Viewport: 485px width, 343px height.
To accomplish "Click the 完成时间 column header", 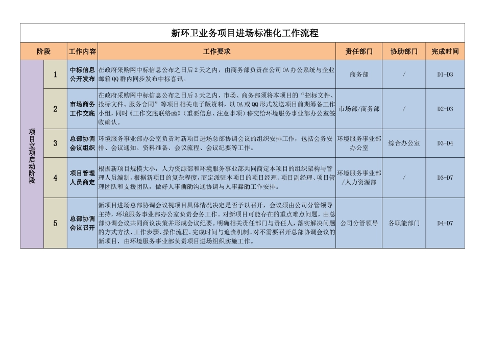I will (445, 52).
